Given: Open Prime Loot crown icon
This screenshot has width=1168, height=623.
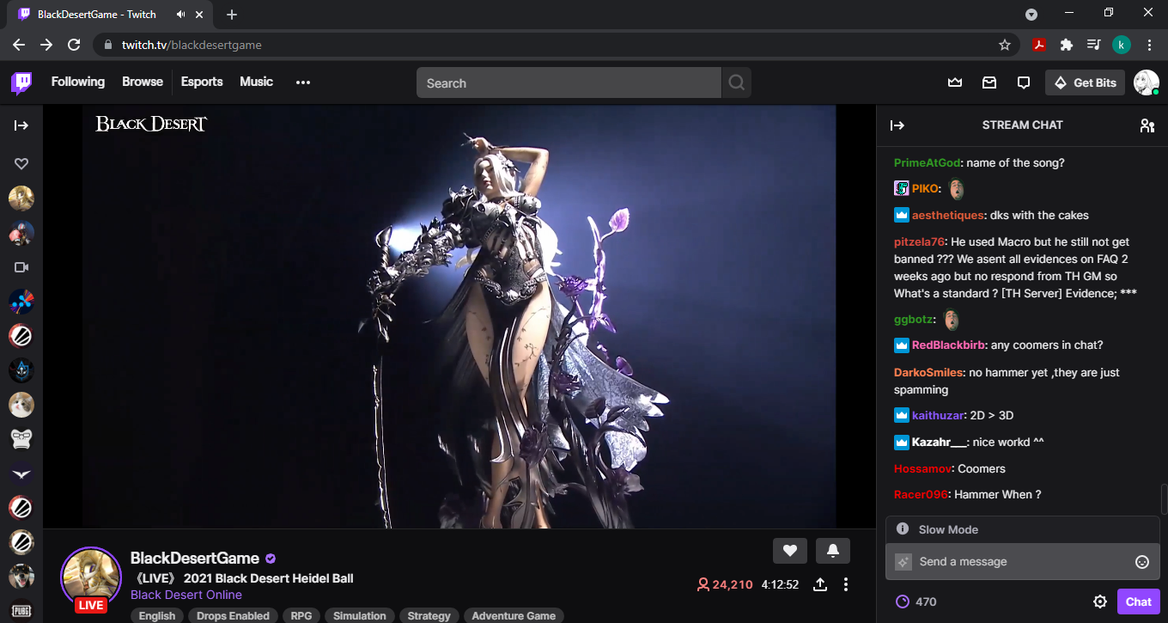Looking at the screenshot, I should click(x=955, y=82).
